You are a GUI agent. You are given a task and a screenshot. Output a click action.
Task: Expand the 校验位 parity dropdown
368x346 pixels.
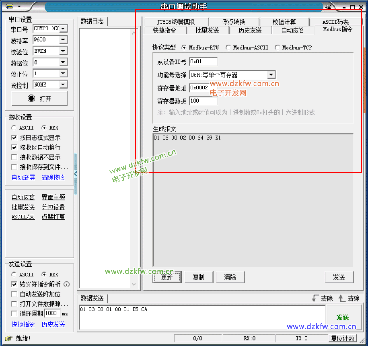pos(63,51)
